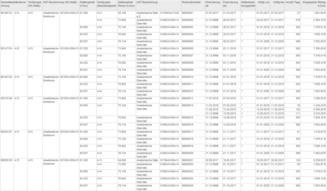
Task: Click budget position 80220127 cell
Action: coord(7,132)
